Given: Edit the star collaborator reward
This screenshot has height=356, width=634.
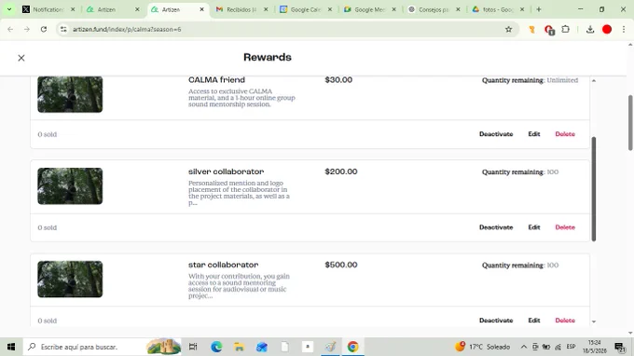Looking at the screenshot, I should (x=534, y=321).
